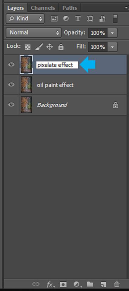
Task: Click the trash delete layer icon
Action: point(117,284)
